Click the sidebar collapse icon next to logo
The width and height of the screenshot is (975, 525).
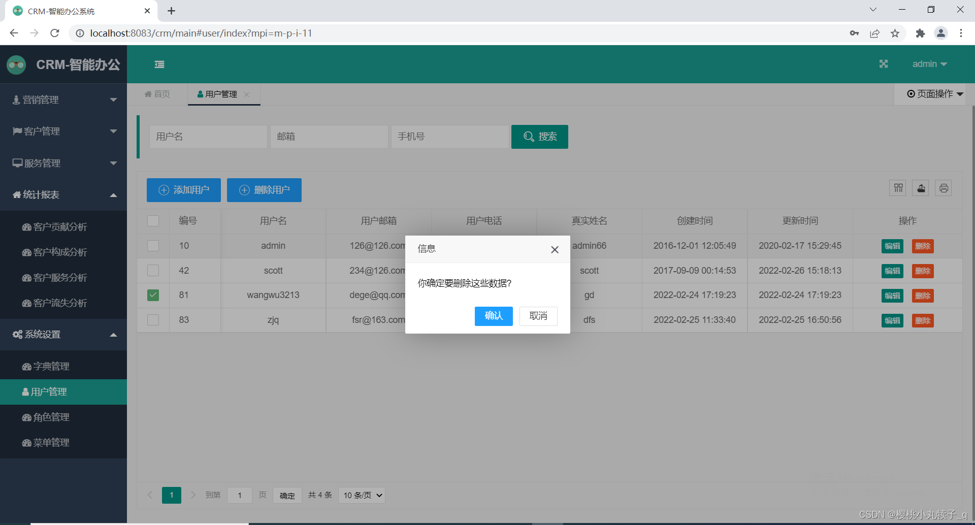click(159, 64)
